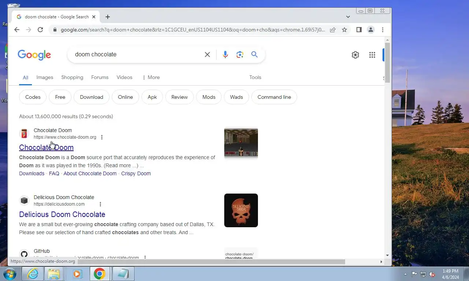The height and width of the screenshot is (281, 469).
Task: Switch to the Forums tab
Action: (x=100, y=77)
